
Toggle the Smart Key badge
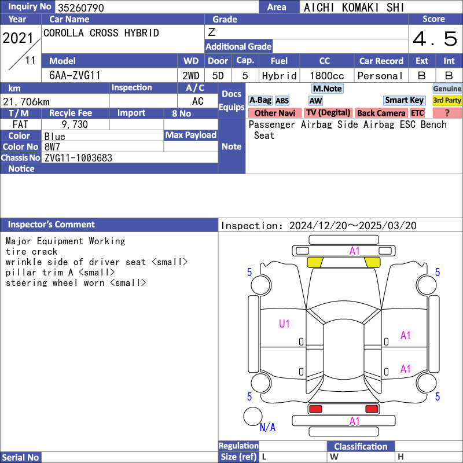click(x=404, y=101)
